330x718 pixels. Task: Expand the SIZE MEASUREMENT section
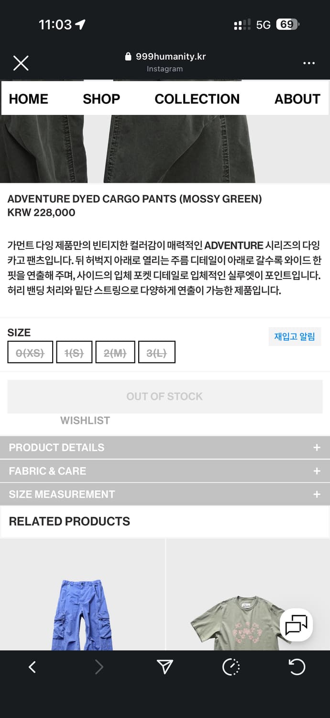tap(165, 494)
